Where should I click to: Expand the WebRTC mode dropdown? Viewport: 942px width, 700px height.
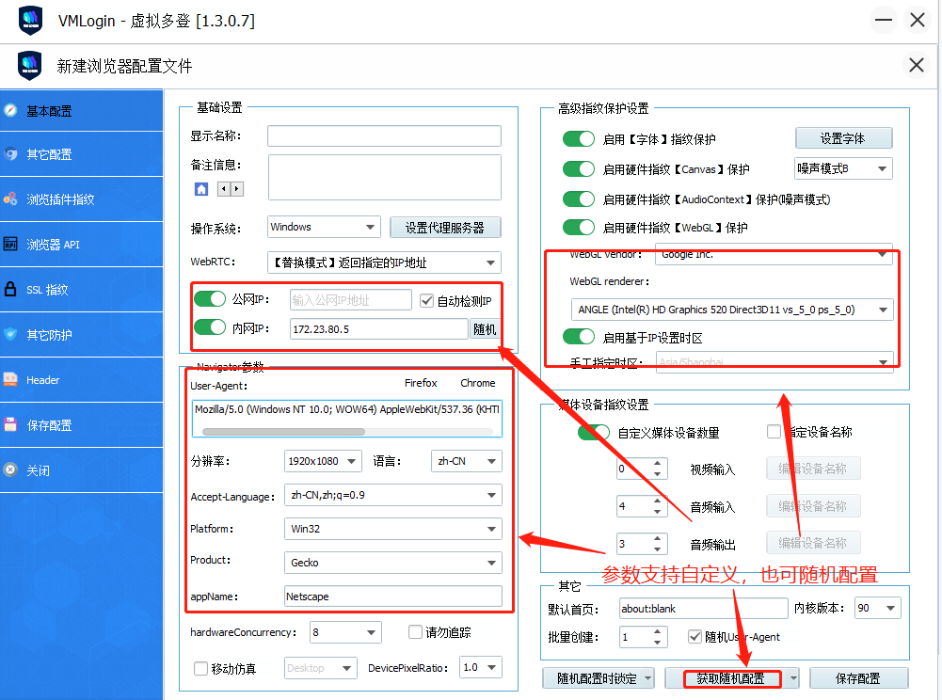tap(385, 262)
